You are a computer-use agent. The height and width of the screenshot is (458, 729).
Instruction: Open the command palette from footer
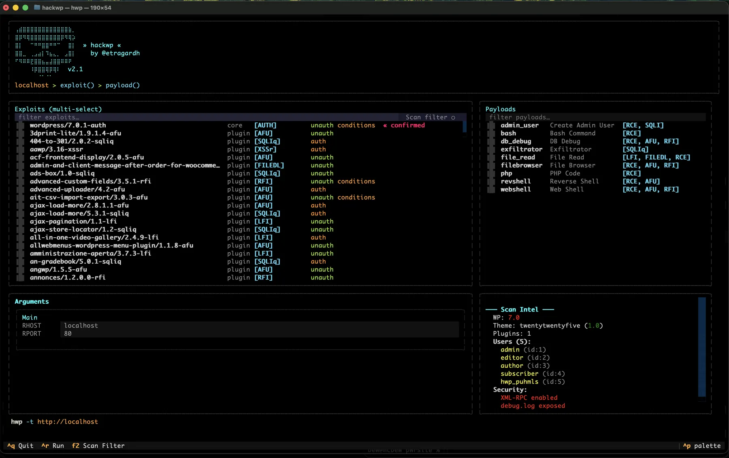pyautogui.click(x=702, y=446)
